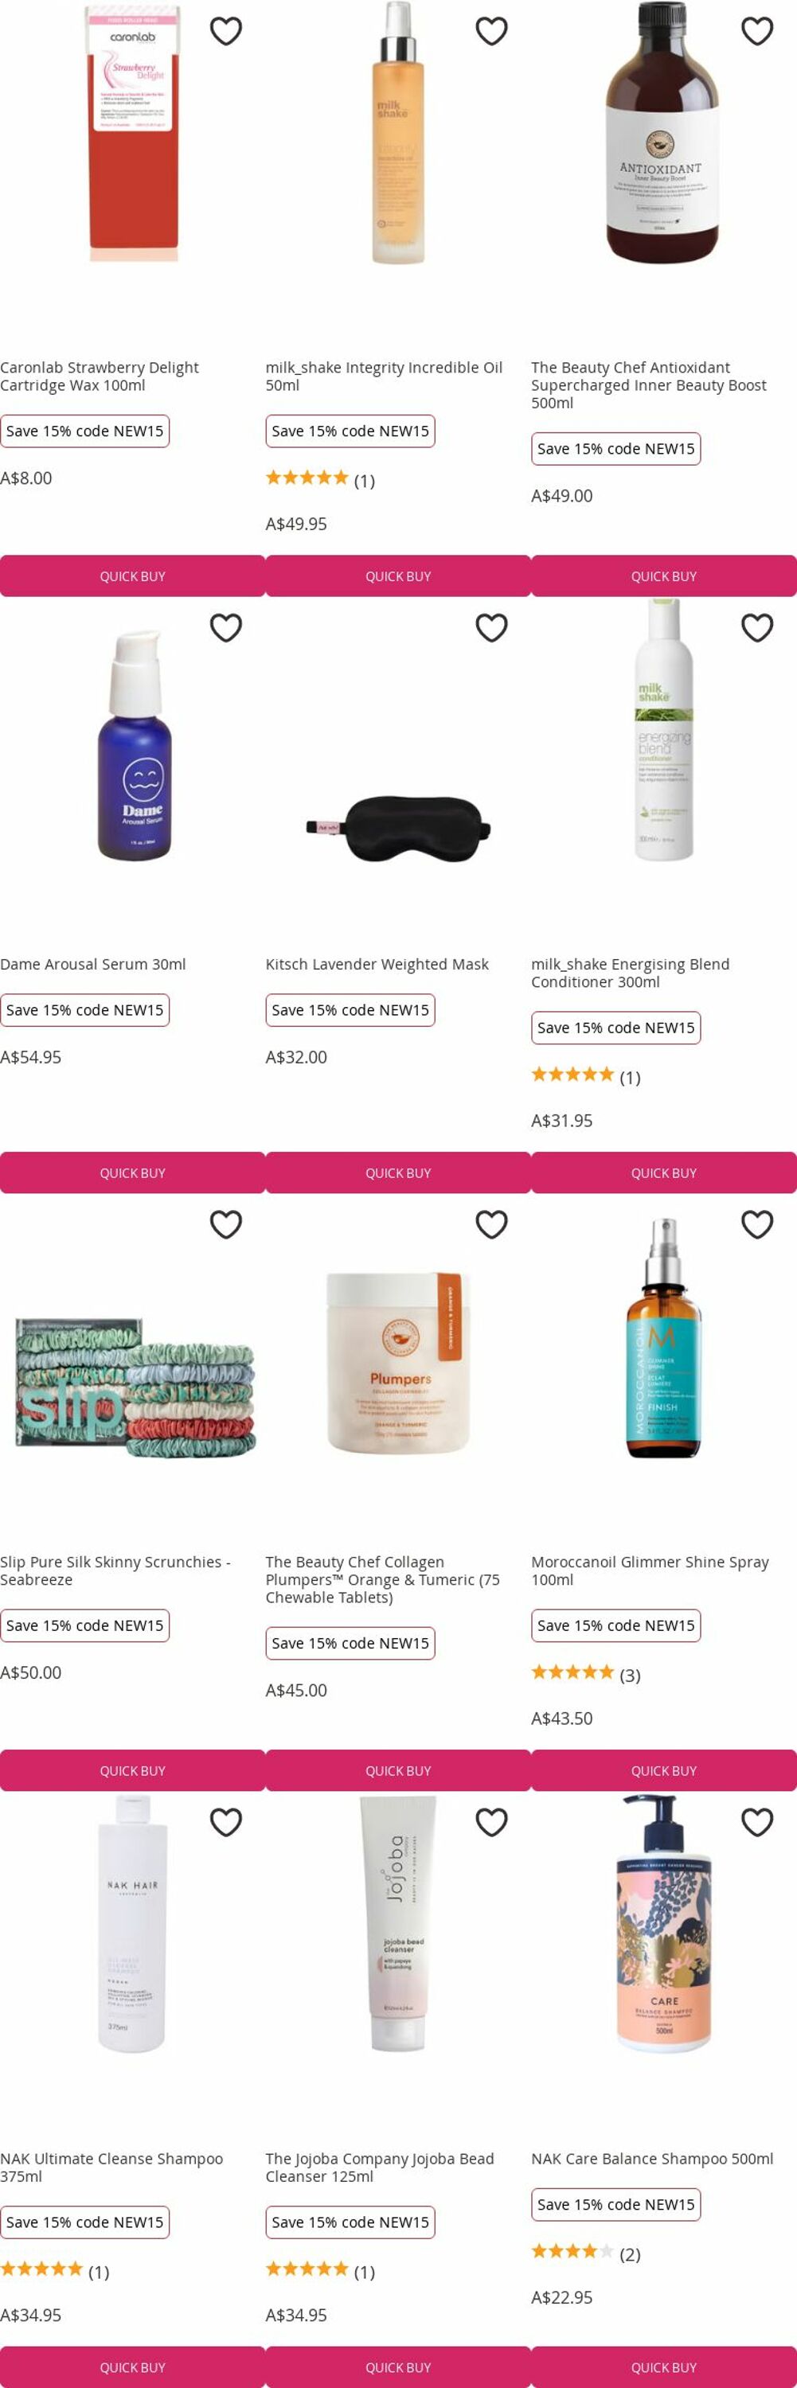Viewport: 797px width, 2388px height.
Task: Open the Beauty Chef Antioxidant bottle image
Action: (663, 133)
